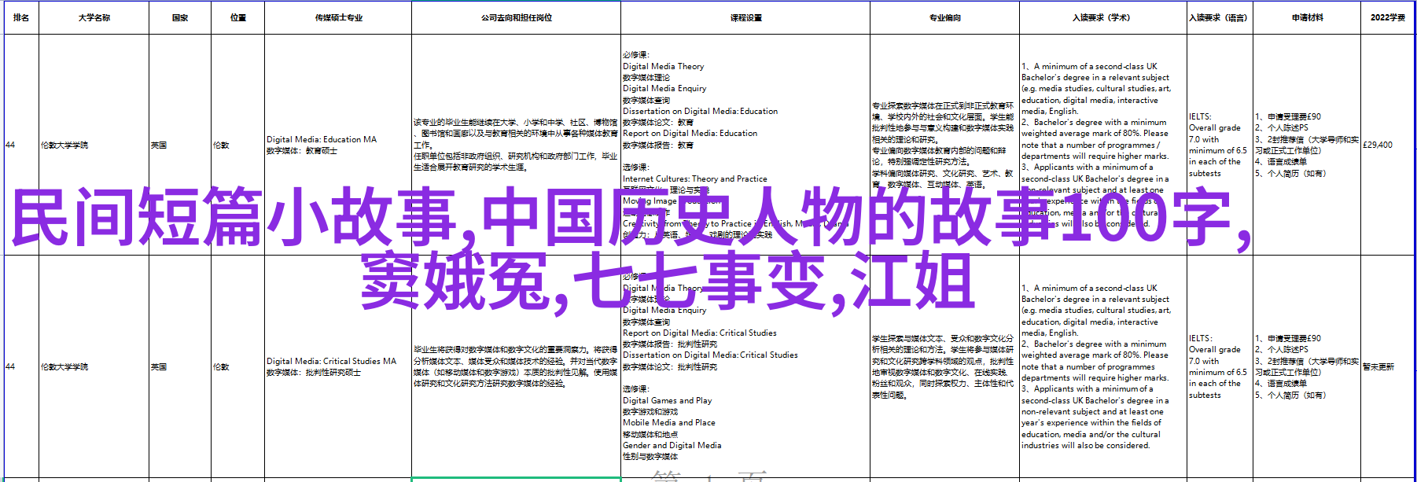Select the career cell starting 该专业的毕业生继续在大学
This screenshot has height=482, width=1417.
(516, 145)
